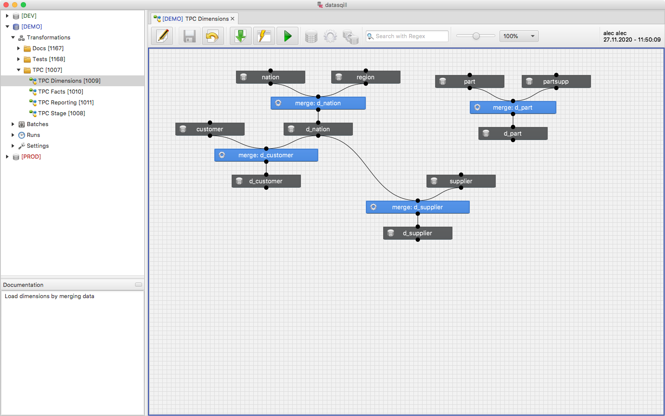Click the Undo arrow icon

(213, 36)
